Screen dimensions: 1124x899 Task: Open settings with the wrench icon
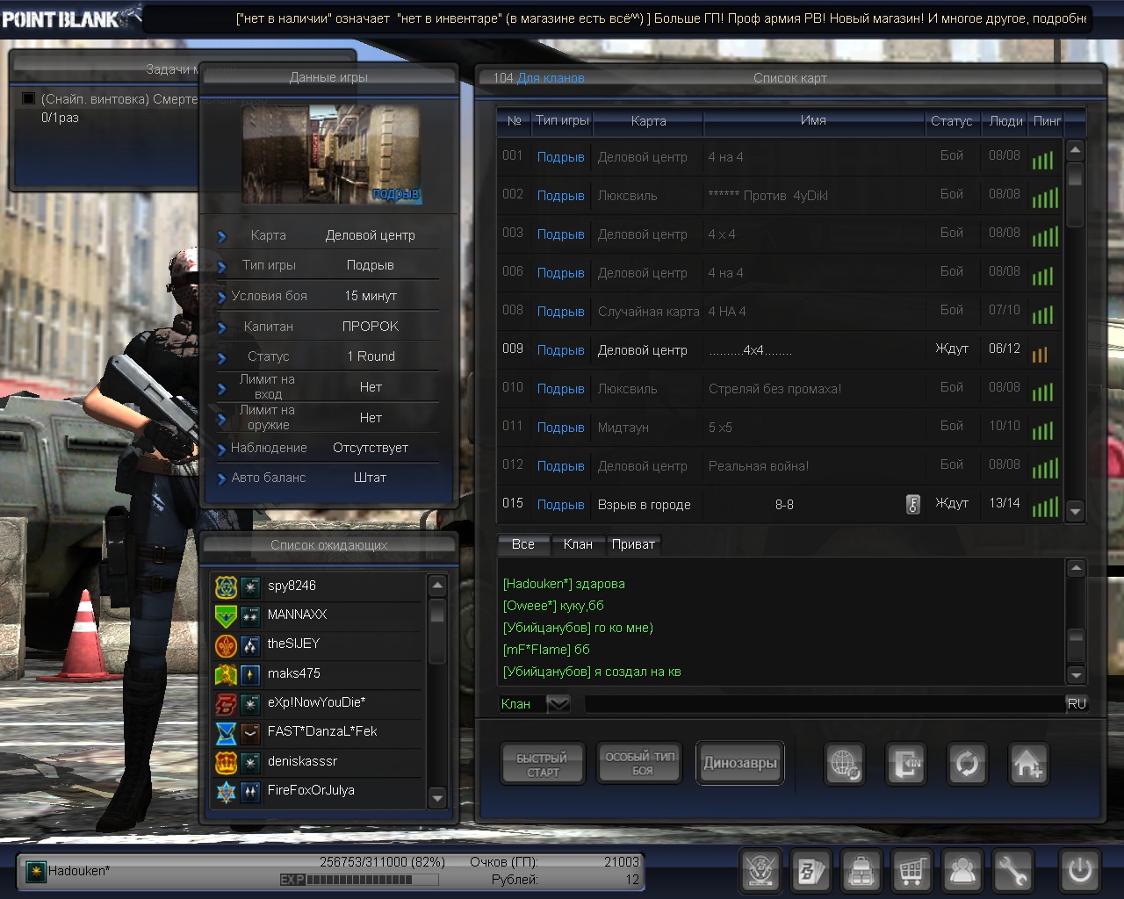pyautogui.click(x=1012, y=871)
